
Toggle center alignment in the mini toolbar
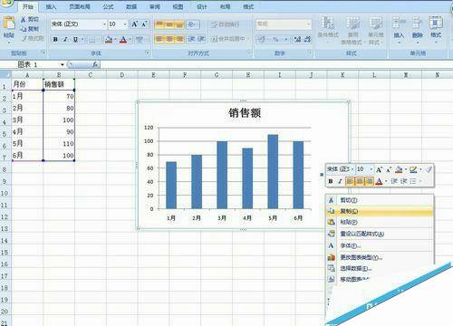point(360,181)
